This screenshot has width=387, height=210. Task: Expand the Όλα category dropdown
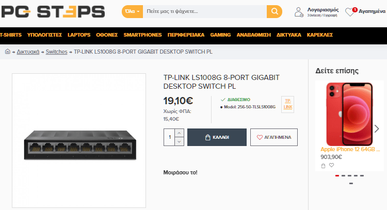point(132,11)
